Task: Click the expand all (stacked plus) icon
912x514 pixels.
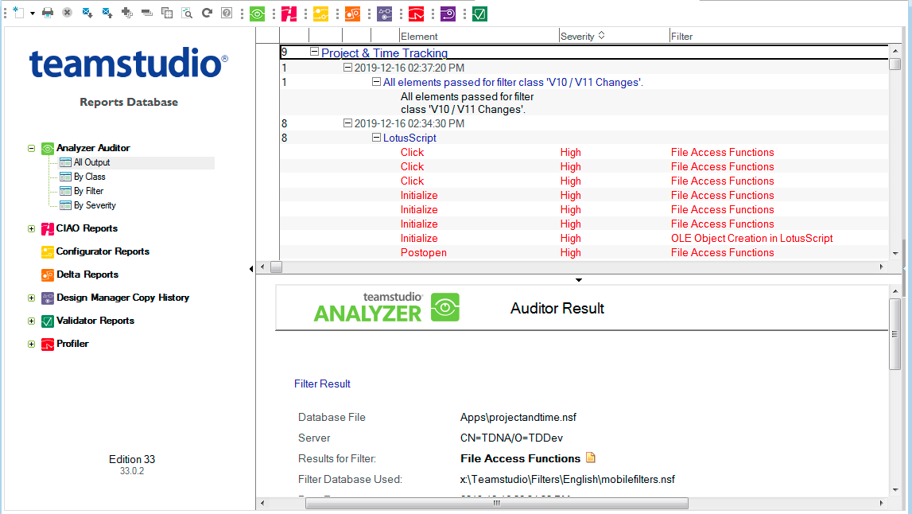Action: pos(126,12)
